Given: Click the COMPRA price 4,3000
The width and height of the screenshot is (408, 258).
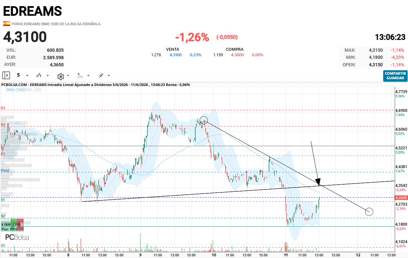Looking at the screenshot, I should pyautogui.click(x=237, y=55).
